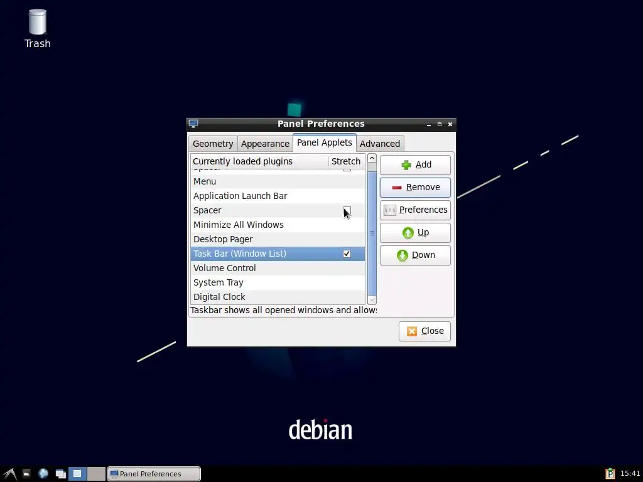Select the Spacer plugin row
The width and height of the screenshot is (643, 482).
278,210
